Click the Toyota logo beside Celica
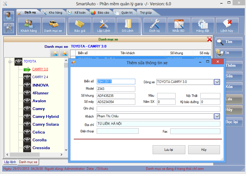 (x=27, y=132)
